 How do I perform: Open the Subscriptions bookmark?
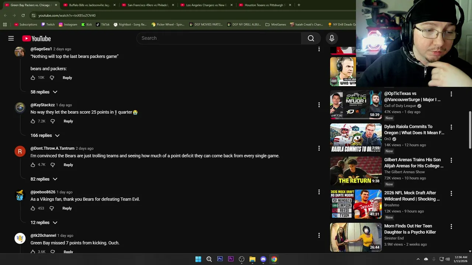[x=25, y=24]
